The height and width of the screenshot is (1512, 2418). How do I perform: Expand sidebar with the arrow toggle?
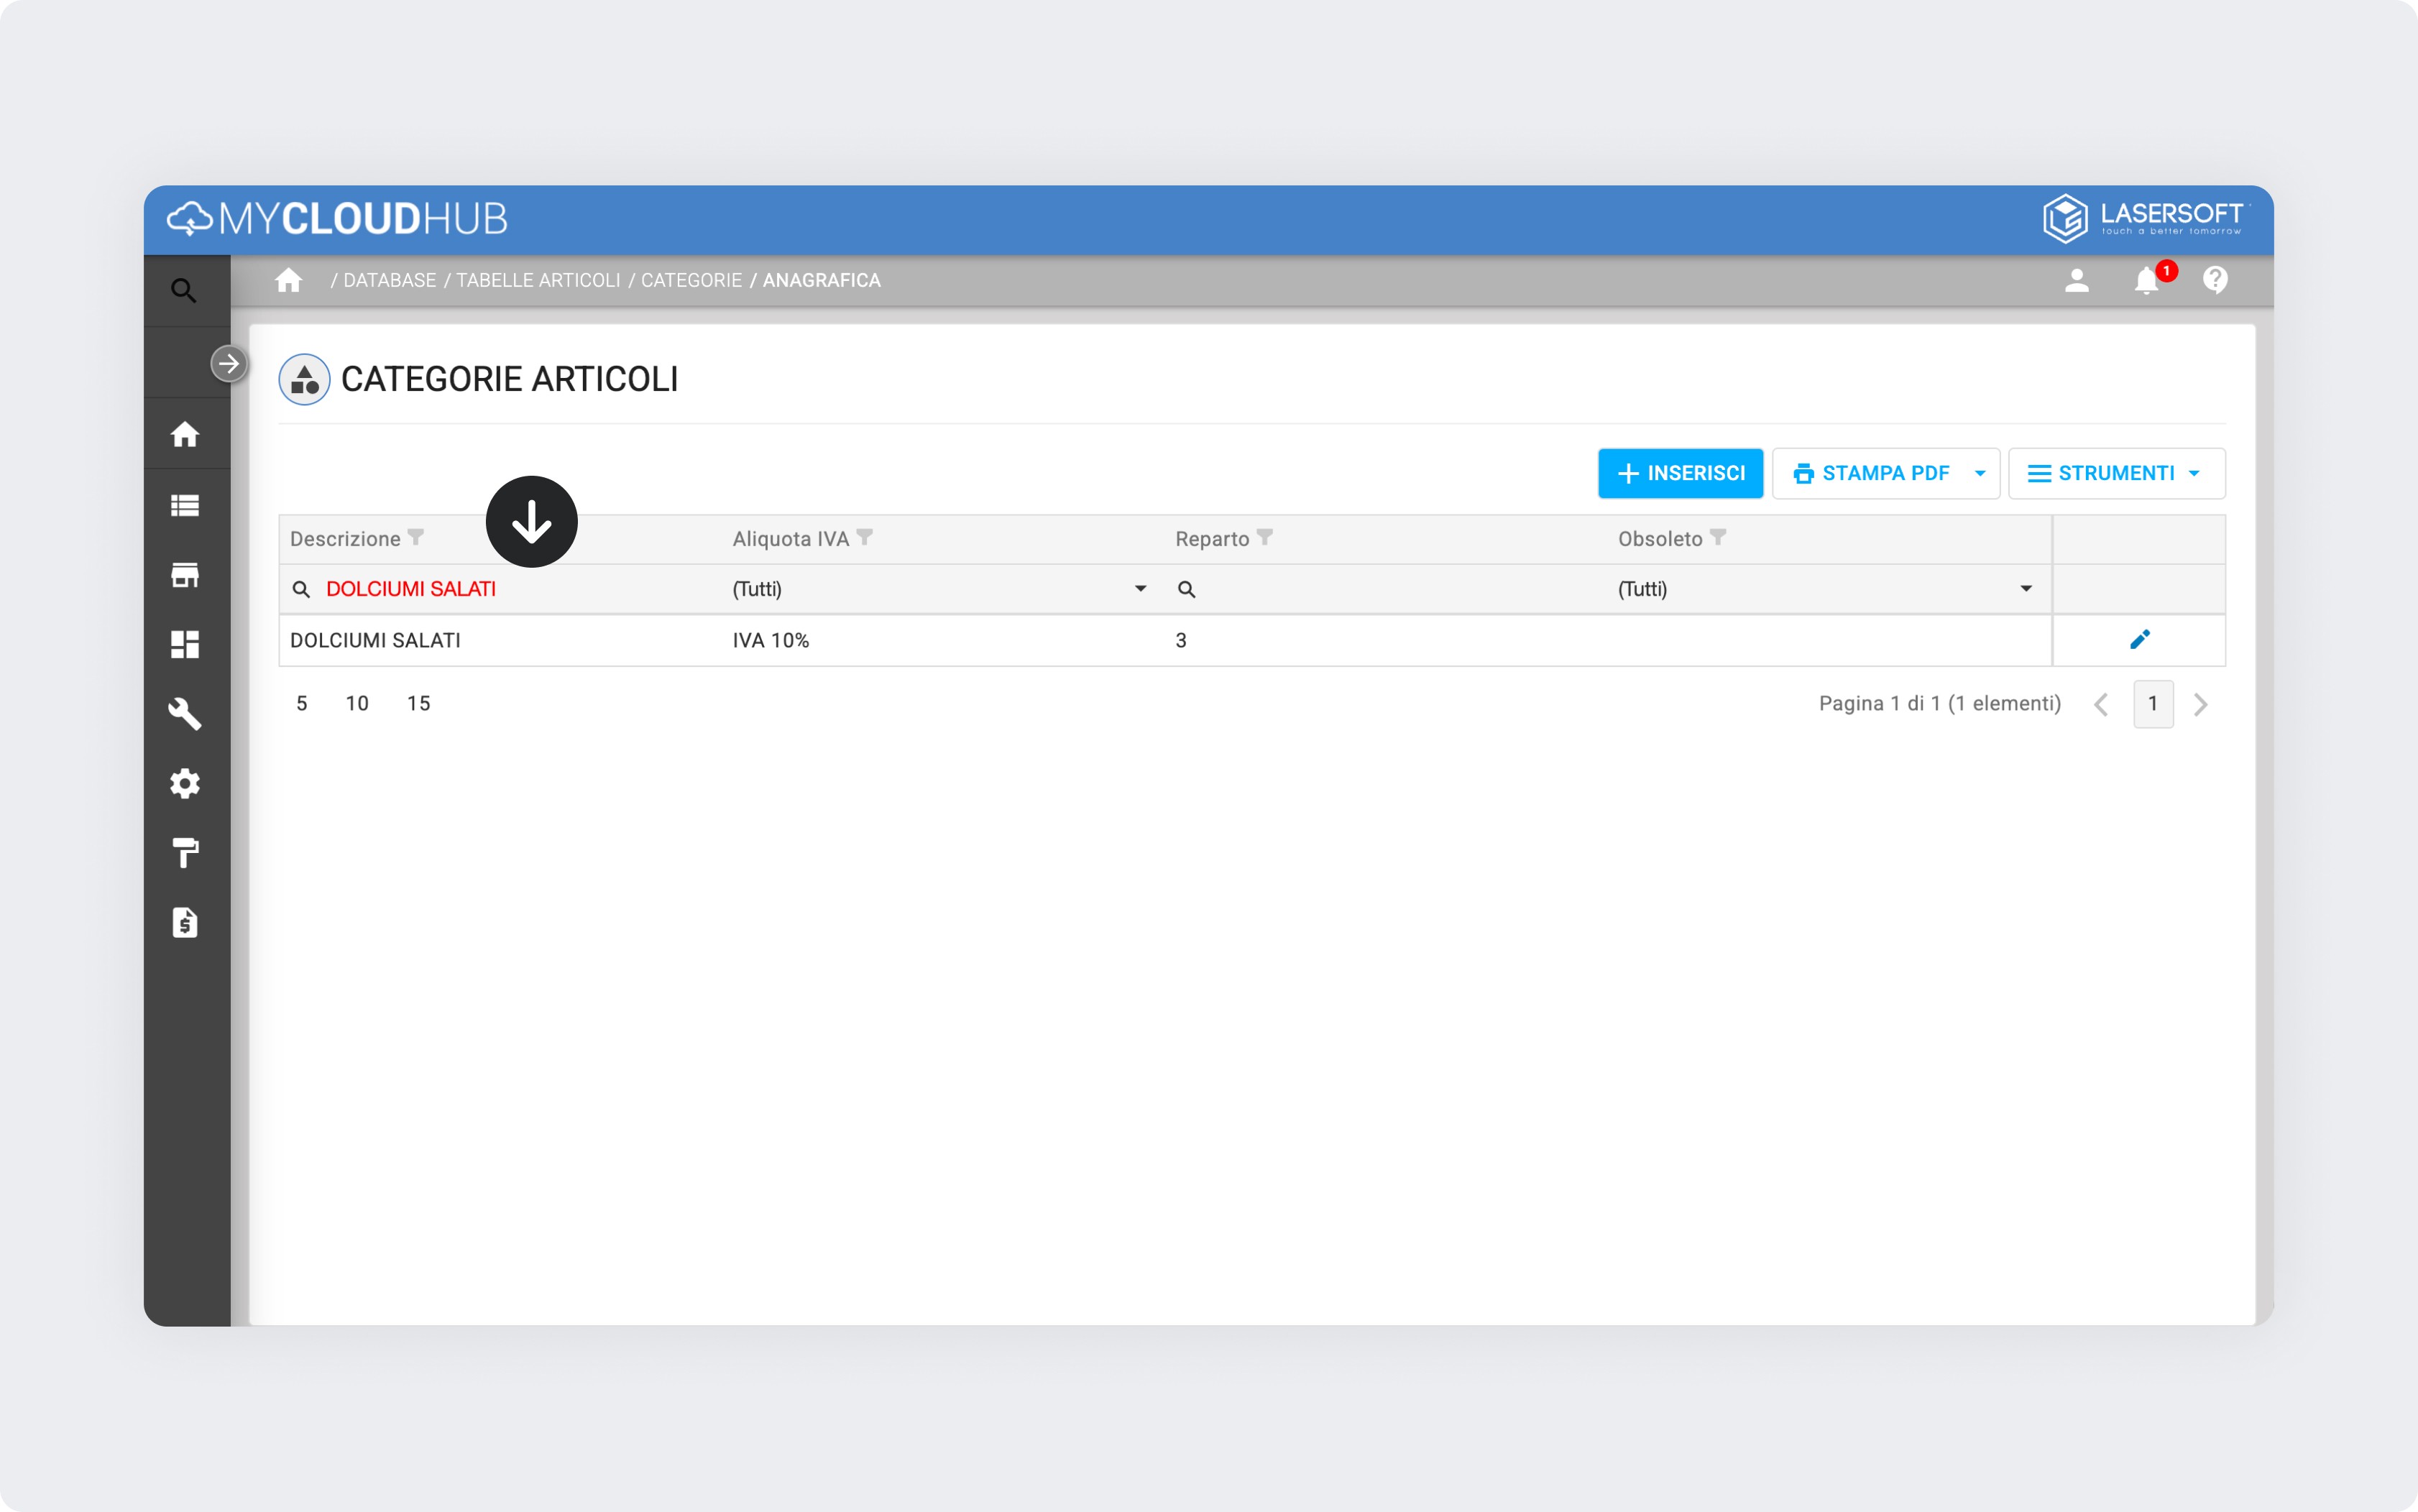pos(229,363)
